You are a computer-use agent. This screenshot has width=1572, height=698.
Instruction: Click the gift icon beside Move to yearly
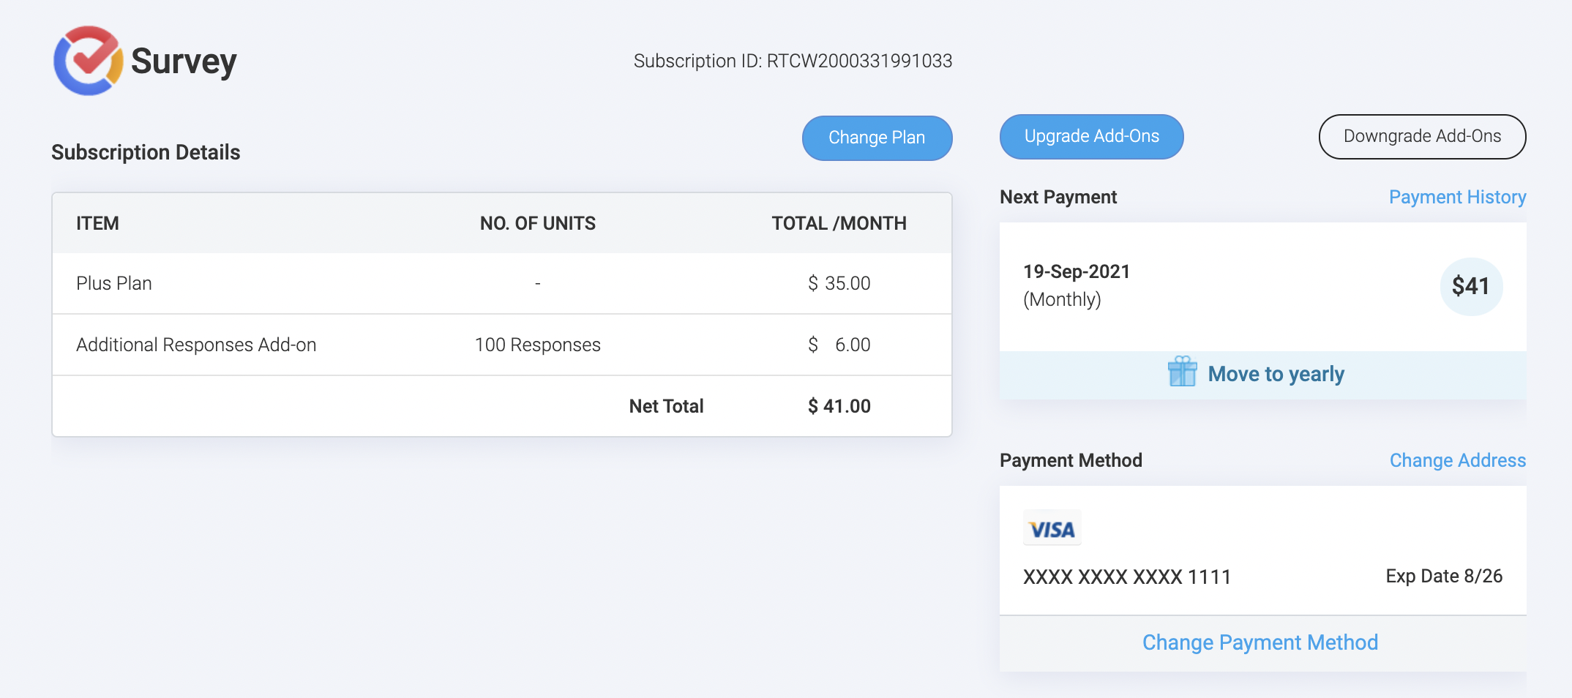[x=1182, y=372]
